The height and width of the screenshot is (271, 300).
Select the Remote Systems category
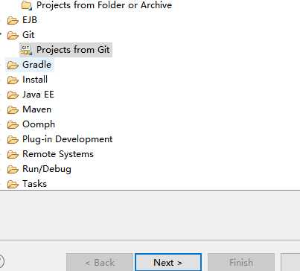58,154
